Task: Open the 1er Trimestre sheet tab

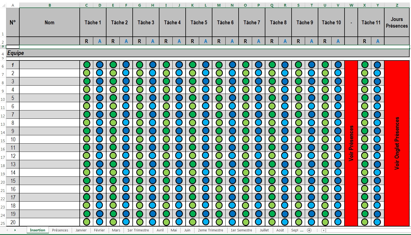Action: [138, 230]
